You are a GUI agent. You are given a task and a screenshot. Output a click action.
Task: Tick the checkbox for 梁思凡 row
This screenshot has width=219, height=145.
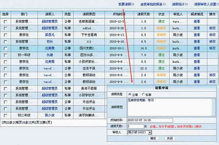coord(6,35)
